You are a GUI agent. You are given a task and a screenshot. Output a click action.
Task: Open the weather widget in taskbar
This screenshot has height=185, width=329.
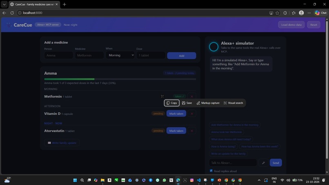tap(7, 180)
